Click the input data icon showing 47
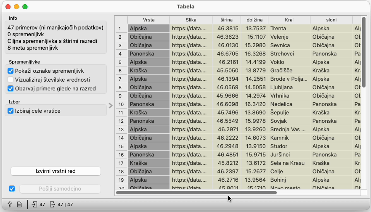The image size is (371, 212). pos(35,204)
